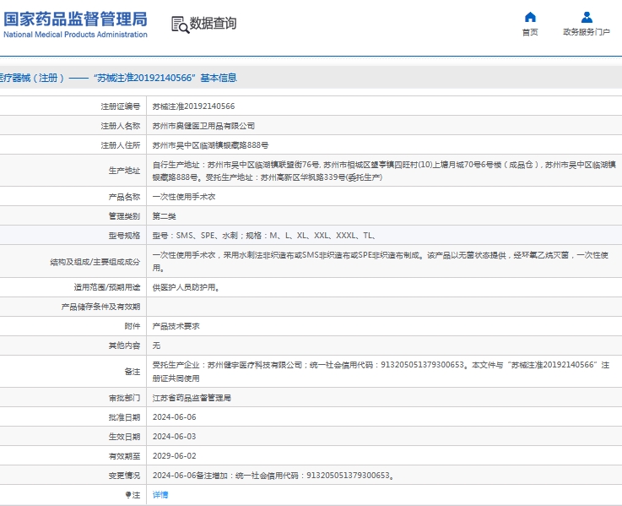
Task: Select approval date 2024-06-06
Action: [x=174, y=417]
